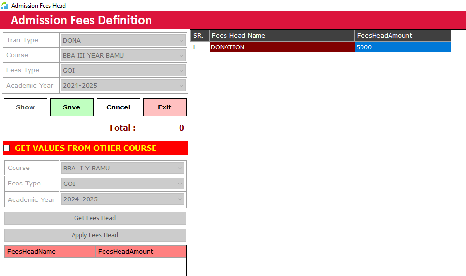466x276 pixels.
Task: Click the FeesHeadAmount column header in grid
Action: [x=403, y=35]
